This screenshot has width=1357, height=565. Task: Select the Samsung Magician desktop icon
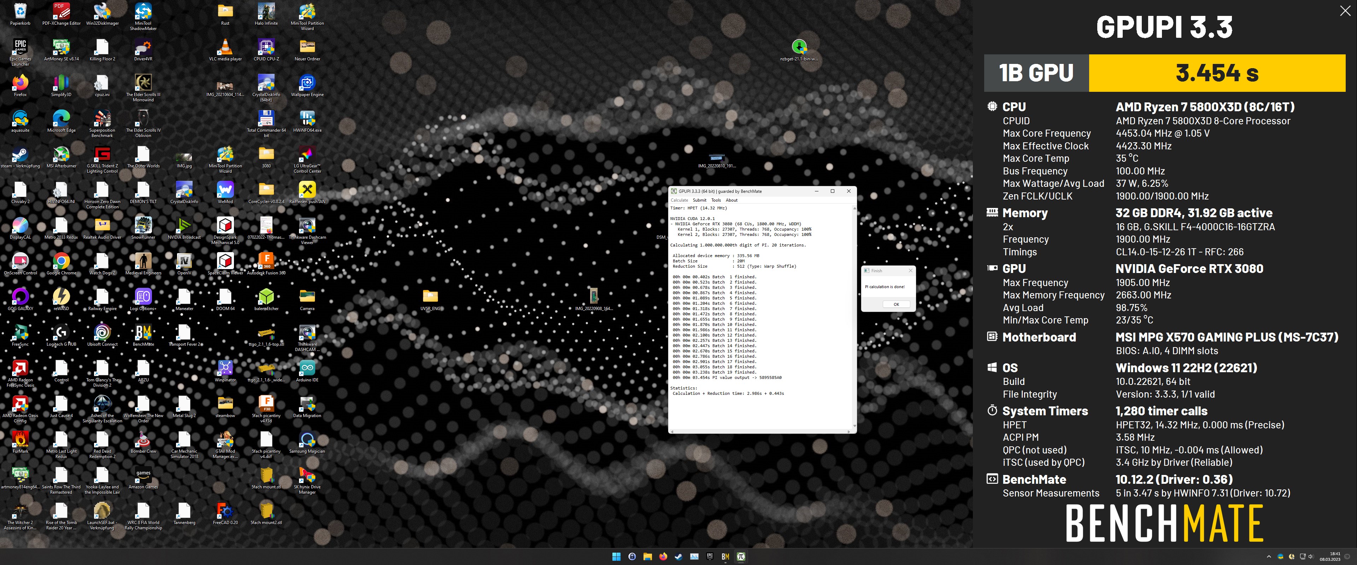(307, 442)
